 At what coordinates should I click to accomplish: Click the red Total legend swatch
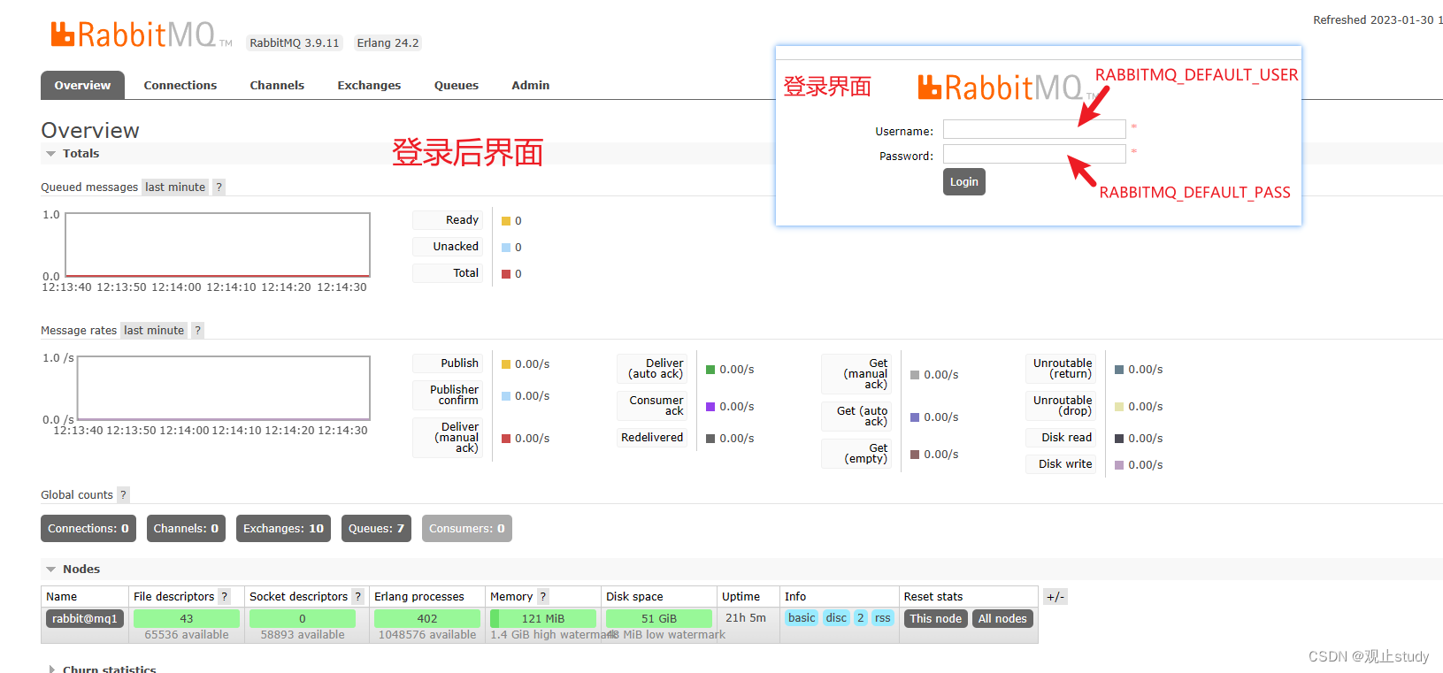click(506, 274)
